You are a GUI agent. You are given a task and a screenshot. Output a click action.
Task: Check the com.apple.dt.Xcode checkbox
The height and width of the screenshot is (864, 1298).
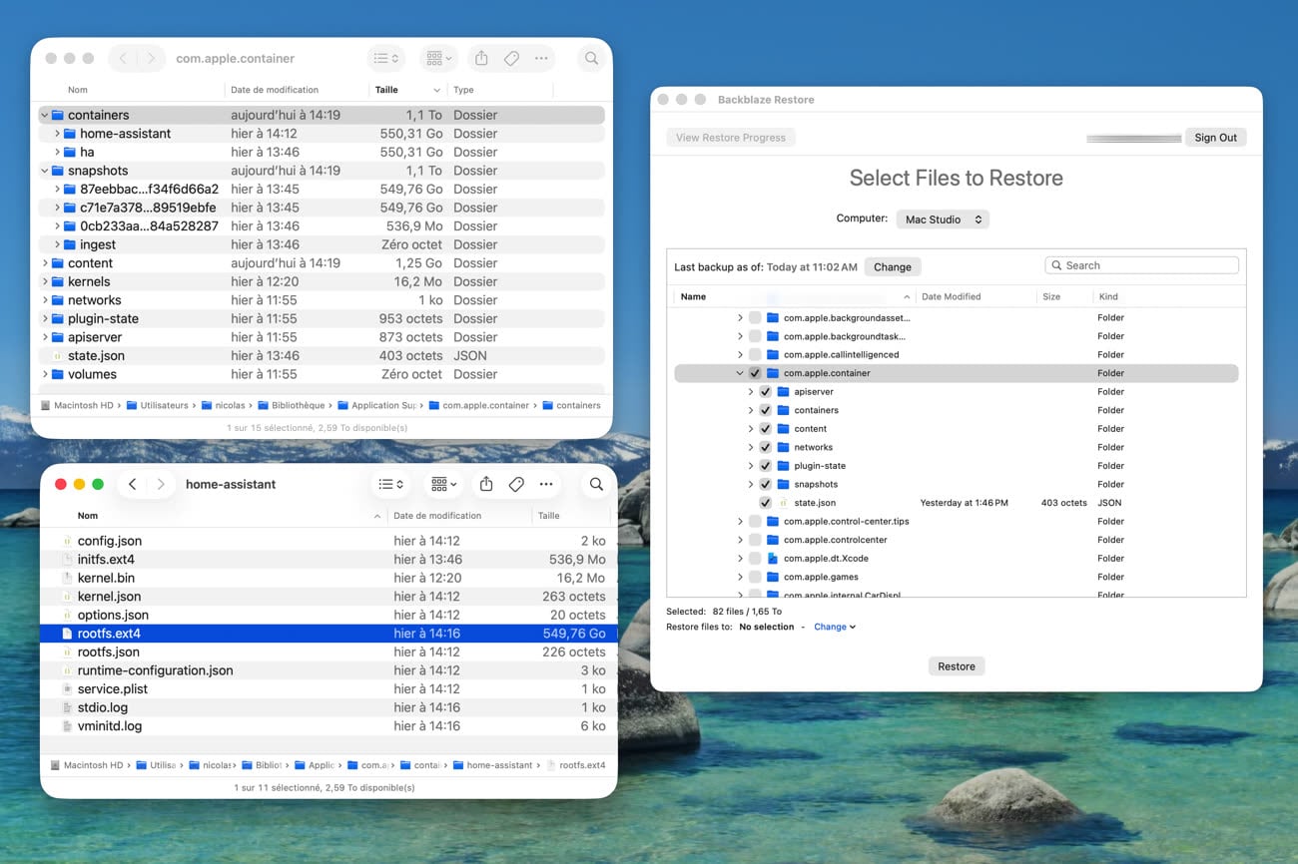(755, 559)
